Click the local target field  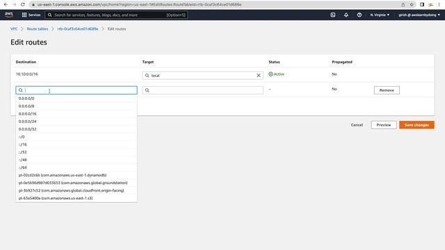202,76
